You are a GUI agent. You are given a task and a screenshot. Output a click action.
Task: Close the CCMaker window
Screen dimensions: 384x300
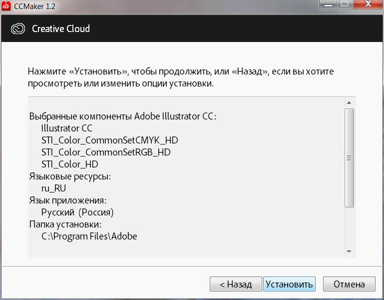[368, 4]
